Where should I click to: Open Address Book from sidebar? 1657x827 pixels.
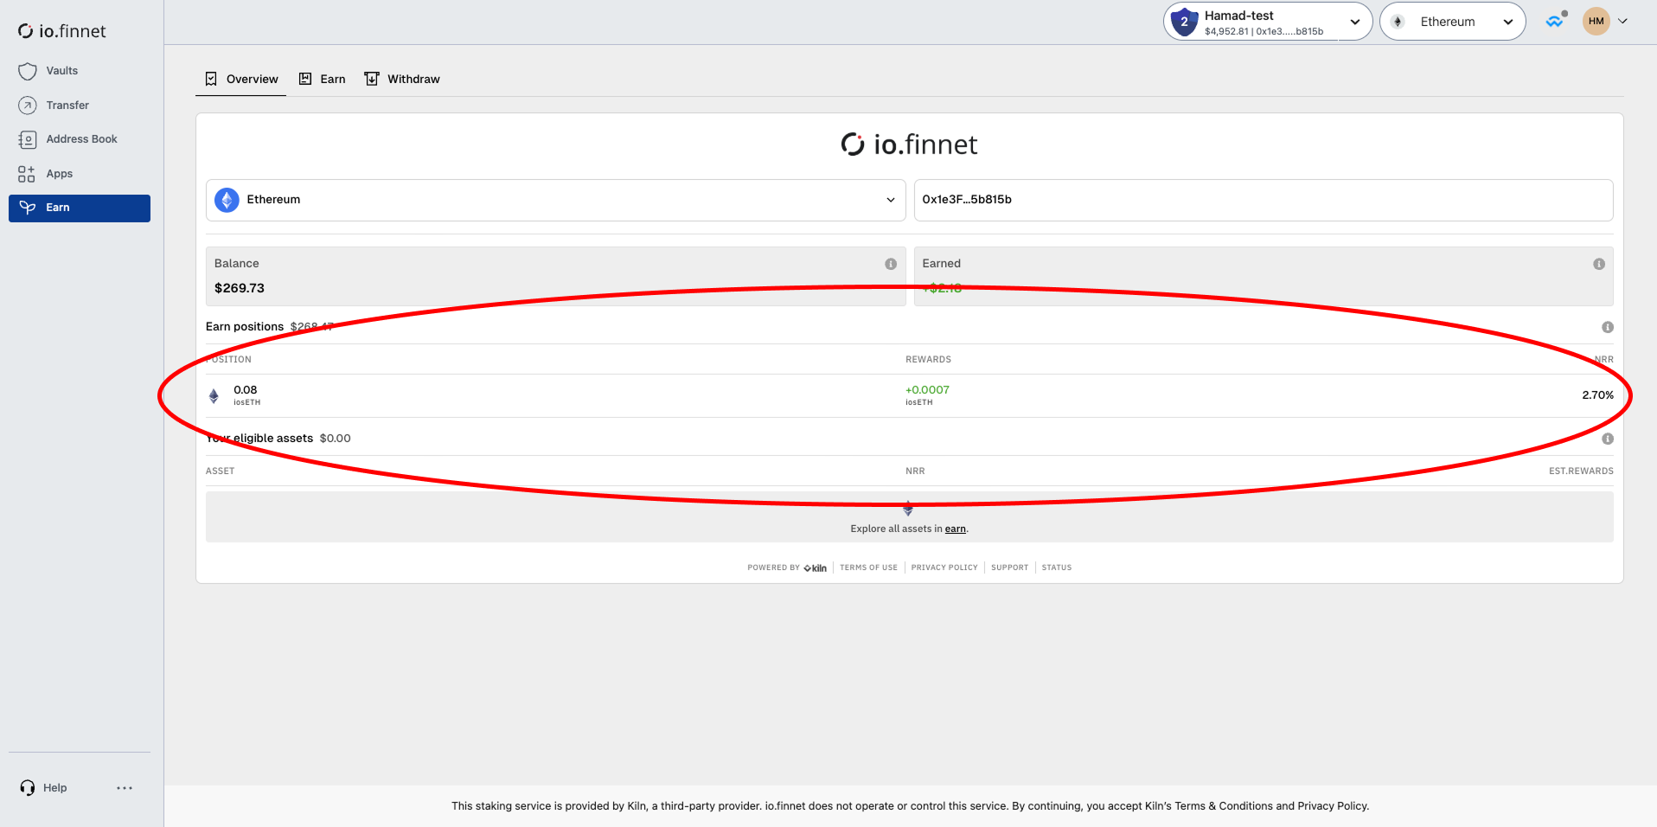pyautogui.click(x=79, y=139)
